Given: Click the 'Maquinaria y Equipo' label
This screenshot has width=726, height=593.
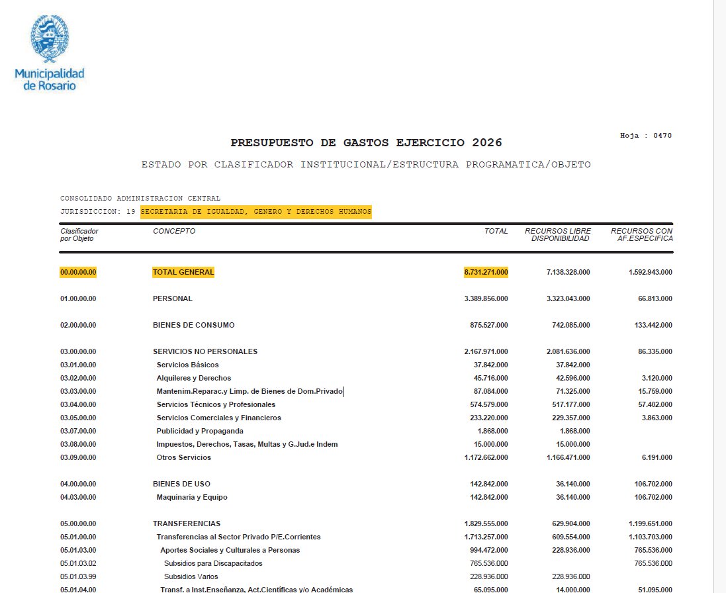Looking at the screenshot, I should (x=192, y=497).
